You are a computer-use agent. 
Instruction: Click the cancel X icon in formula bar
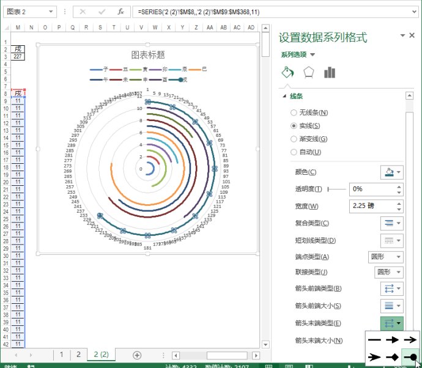(x=83, y=12)
